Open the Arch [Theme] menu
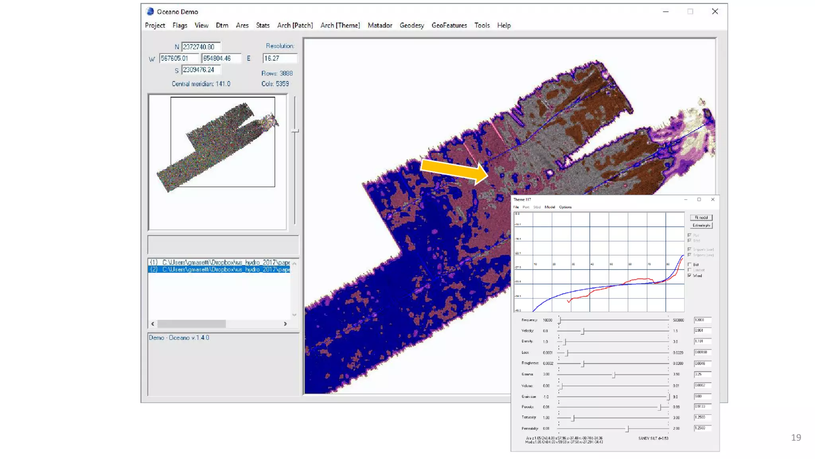815x459 pixels. pos(340,25)
